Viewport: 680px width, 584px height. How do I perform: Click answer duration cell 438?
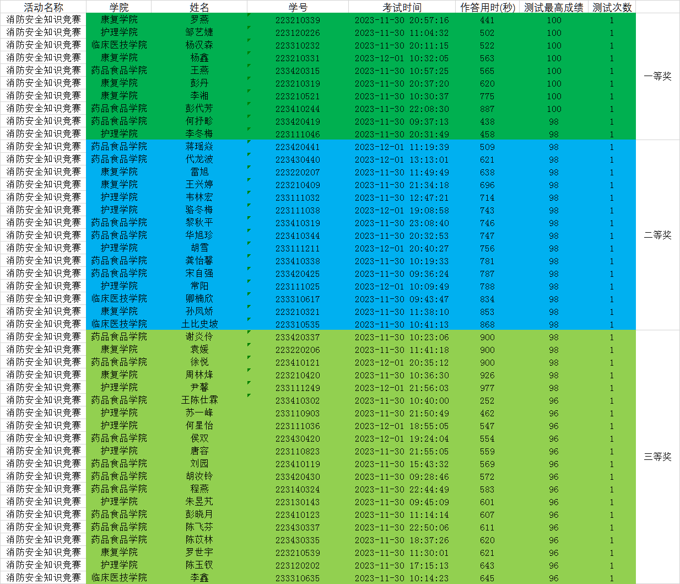(x=487, y=121)
